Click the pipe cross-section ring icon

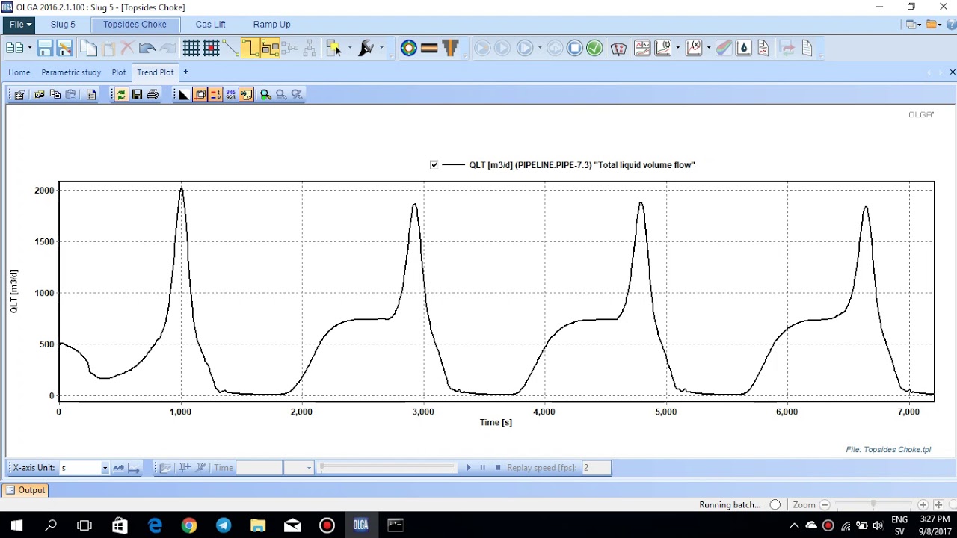pyautogui.click(x=408, y=49)
